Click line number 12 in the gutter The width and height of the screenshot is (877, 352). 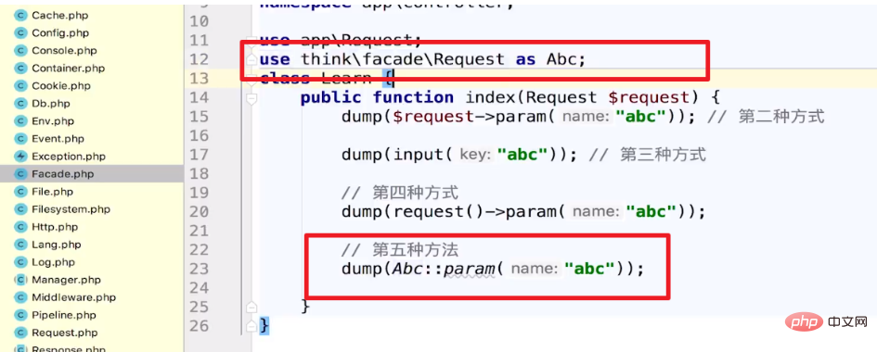coord(199,59)
